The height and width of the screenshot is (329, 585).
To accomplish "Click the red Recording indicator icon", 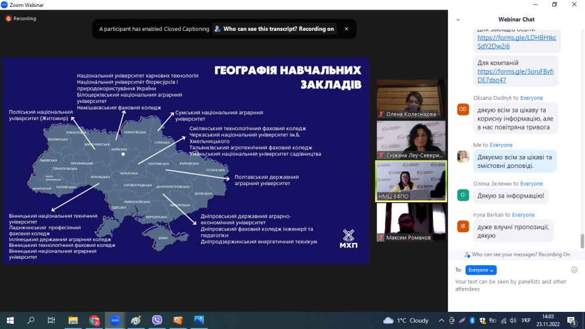I will point(9,18).
